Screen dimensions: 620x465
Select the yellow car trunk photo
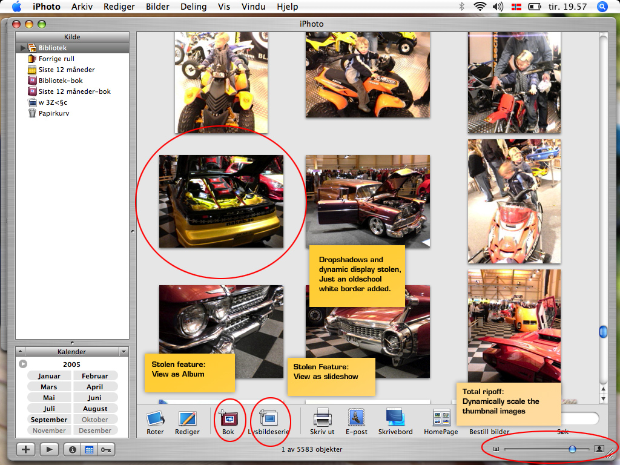[221, 201]
